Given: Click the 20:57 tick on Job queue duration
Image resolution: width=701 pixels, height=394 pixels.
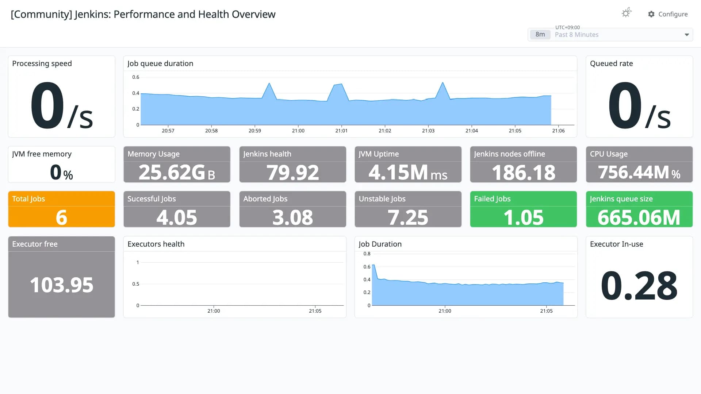Looking at the screenshot, I should tap(168, 131).
